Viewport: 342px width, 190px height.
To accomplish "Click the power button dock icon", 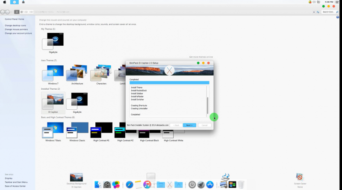I will [x=192, y=184].
